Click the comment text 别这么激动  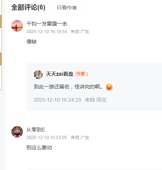click(39, 147)
